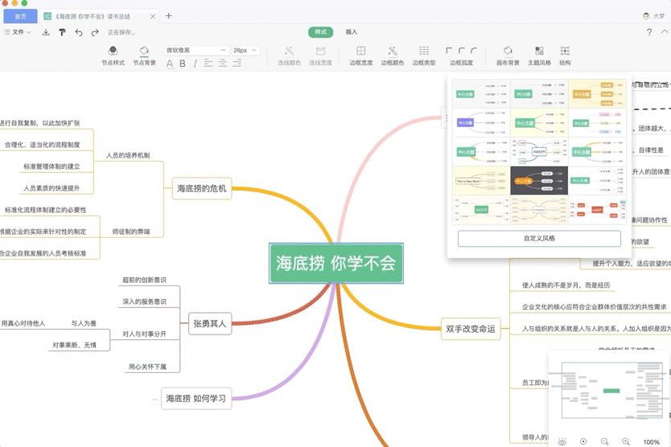Open the 大梦 user account menu
Image resolution: width=671 pixels, height=447 pixels.
coord(653,16)
